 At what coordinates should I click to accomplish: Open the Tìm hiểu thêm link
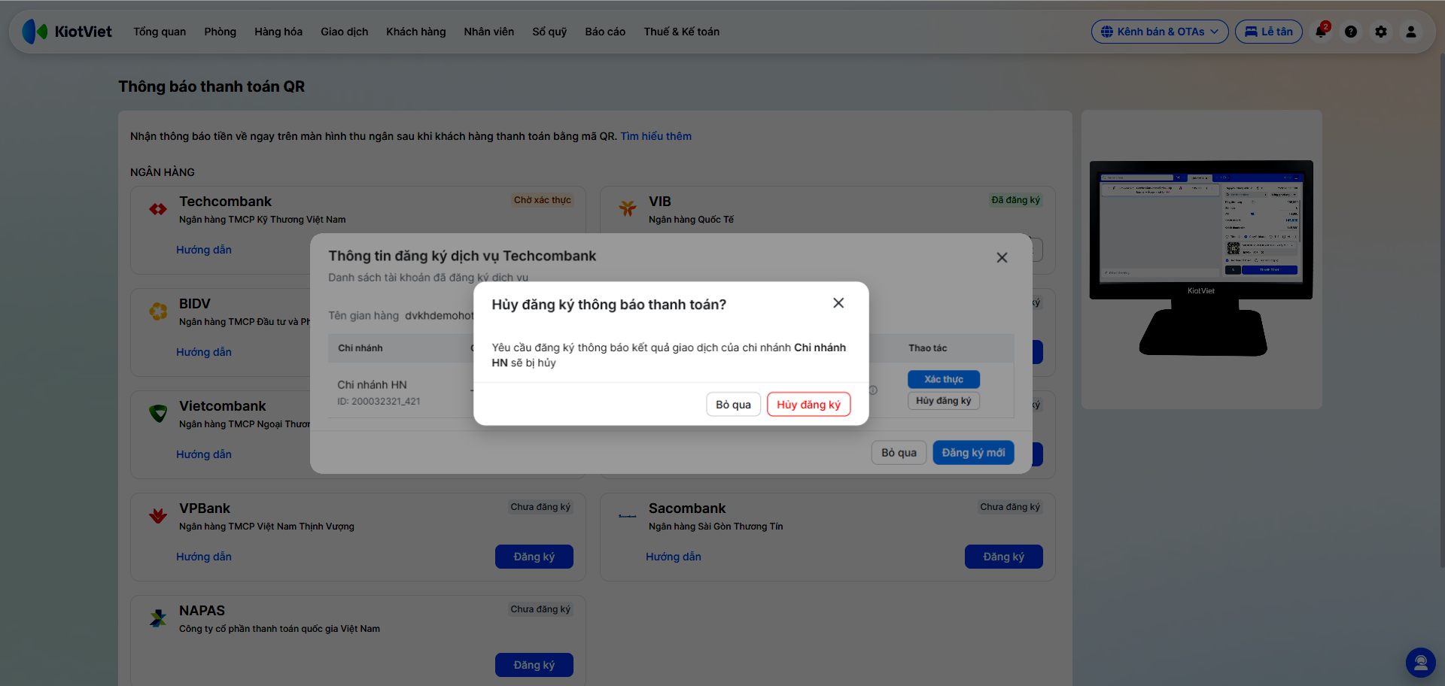pyautogui.click(x=656, y=136)
